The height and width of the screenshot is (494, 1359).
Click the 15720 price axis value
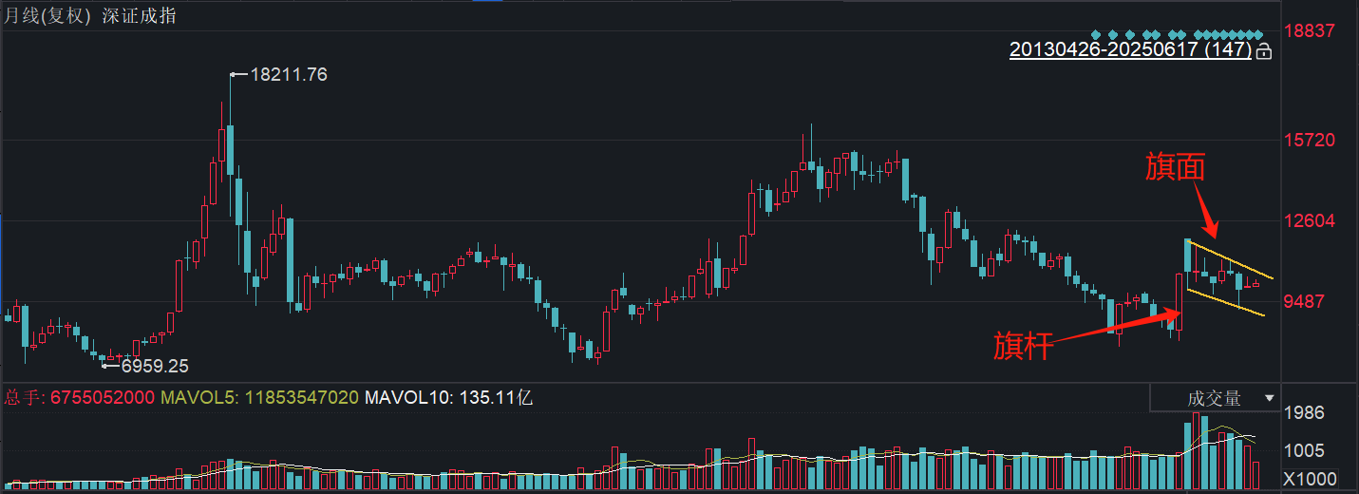click(x=1309, y=140)
